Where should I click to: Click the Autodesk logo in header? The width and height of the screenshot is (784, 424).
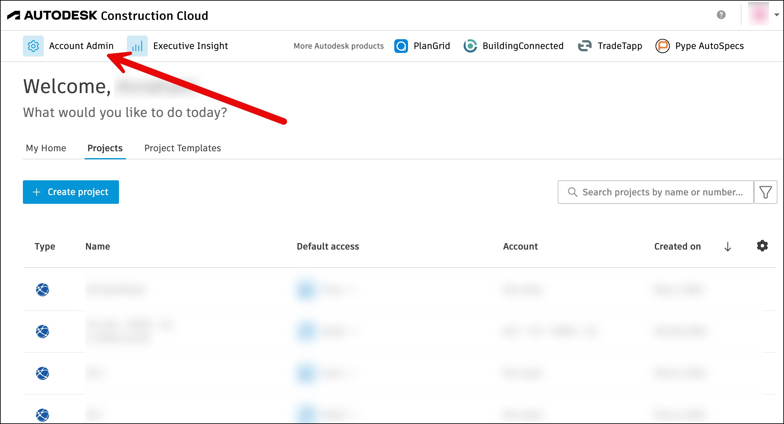coord(14,15)
